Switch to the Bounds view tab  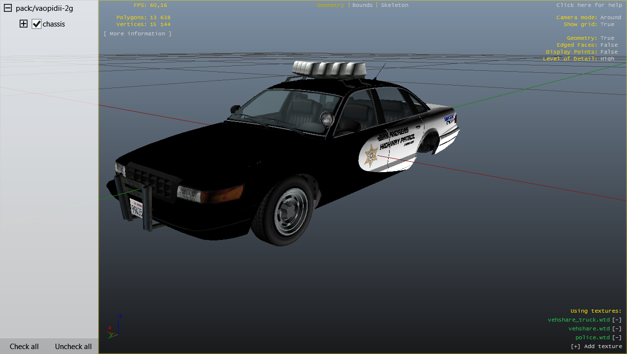coord(362,5)
